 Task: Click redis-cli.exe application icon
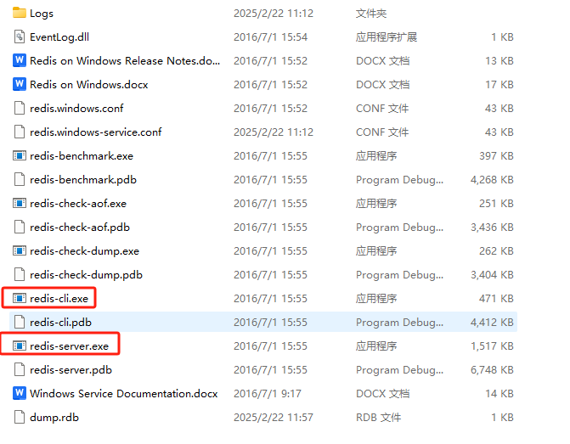point(20,298)
